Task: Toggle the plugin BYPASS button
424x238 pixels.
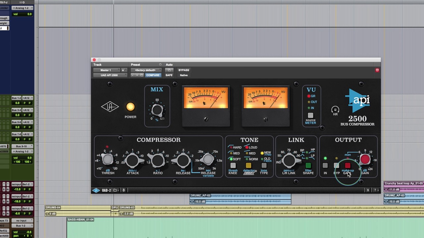Action: pyautogui.click(x=184, y=70)
